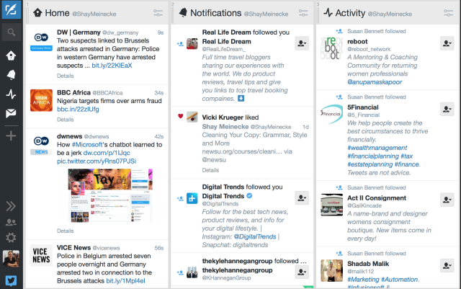This screenshot has height=289, width=461.
Task: Click the Activity column header title
Action: tap(350, 13)
